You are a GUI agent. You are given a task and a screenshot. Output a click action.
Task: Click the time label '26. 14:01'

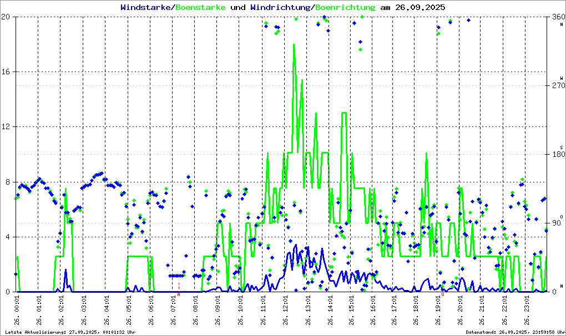[x=330, y=310]
